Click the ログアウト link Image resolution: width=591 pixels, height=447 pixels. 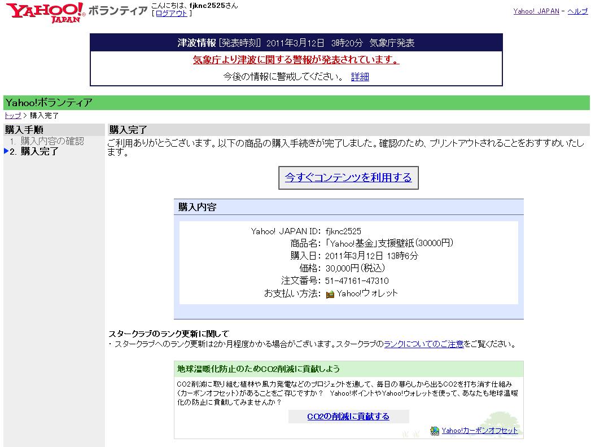pyautogui.click(x=172, y=14)
